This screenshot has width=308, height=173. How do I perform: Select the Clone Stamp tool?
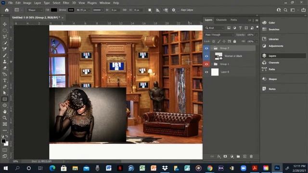(5, 62)
